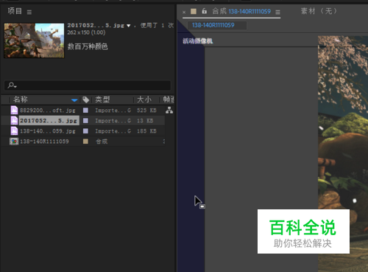This screenshot has width=368, height=272.
Task: Select file 2017052...5.jpg in list
Action: [x=49, y=121]
